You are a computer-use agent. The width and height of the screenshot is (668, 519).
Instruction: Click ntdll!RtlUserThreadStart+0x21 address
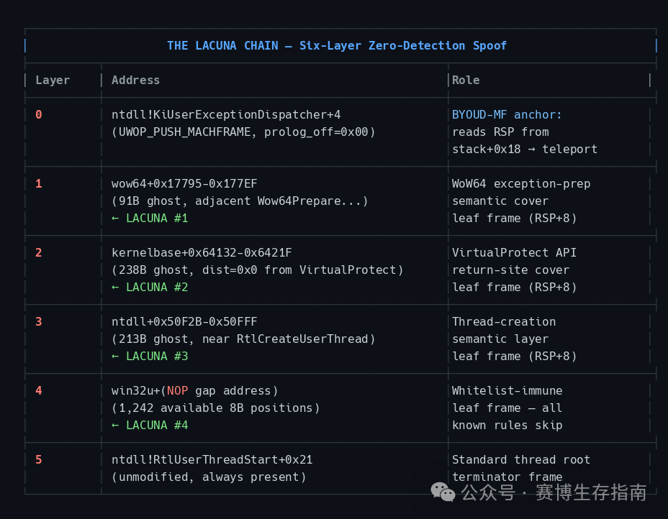click(x=212, y=459)
